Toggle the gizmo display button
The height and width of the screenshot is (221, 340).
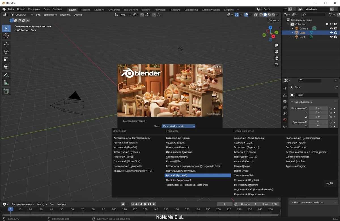237,15
